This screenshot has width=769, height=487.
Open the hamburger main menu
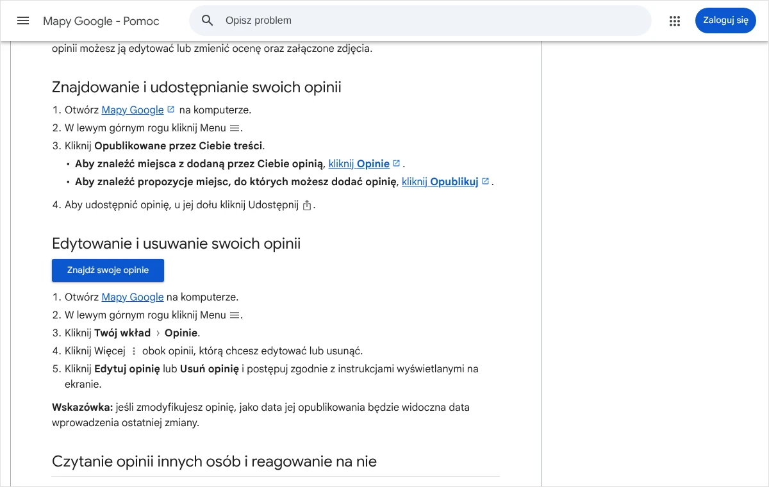click(23, 21)
